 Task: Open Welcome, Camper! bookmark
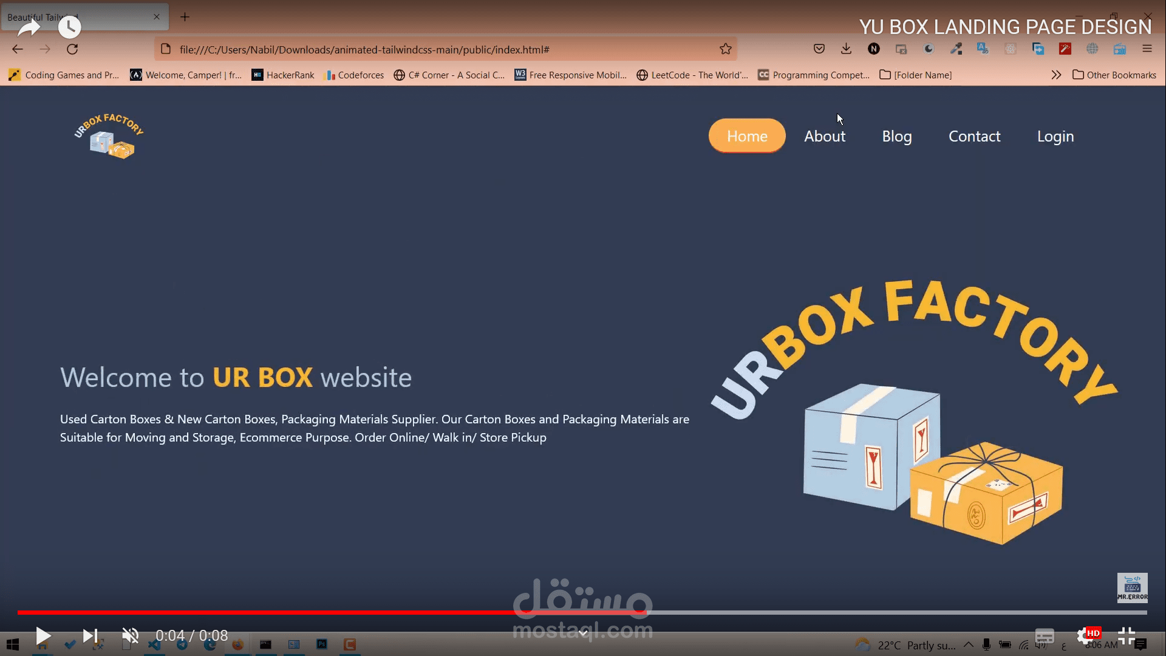coord(186,75)
